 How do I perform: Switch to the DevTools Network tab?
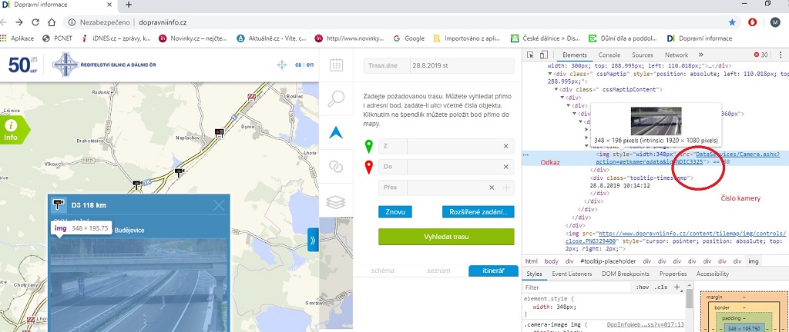(x=677, y=55)
